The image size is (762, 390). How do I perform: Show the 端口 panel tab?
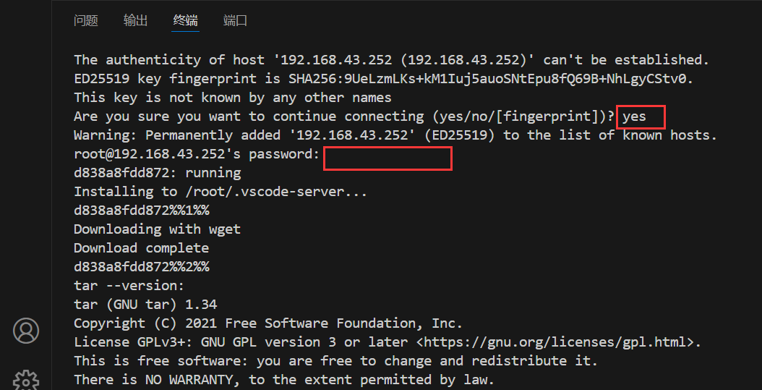[235, 20]
